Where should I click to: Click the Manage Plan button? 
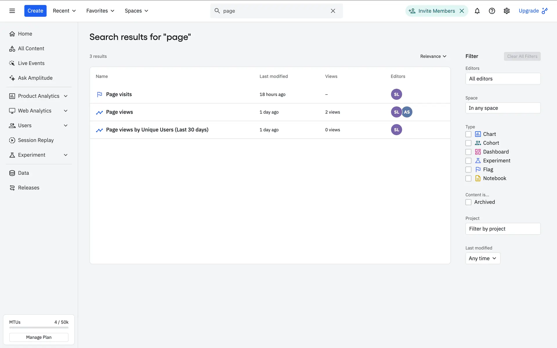tap(39, 337)
